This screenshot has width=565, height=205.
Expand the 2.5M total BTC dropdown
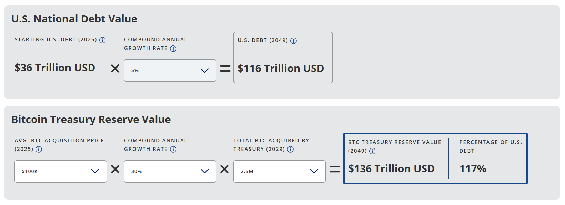tap(279, 171)
